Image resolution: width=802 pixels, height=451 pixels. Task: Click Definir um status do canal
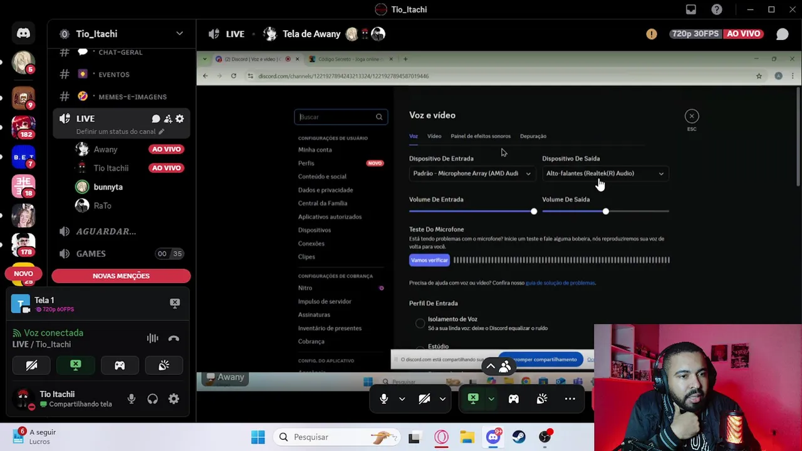[120, 132]
